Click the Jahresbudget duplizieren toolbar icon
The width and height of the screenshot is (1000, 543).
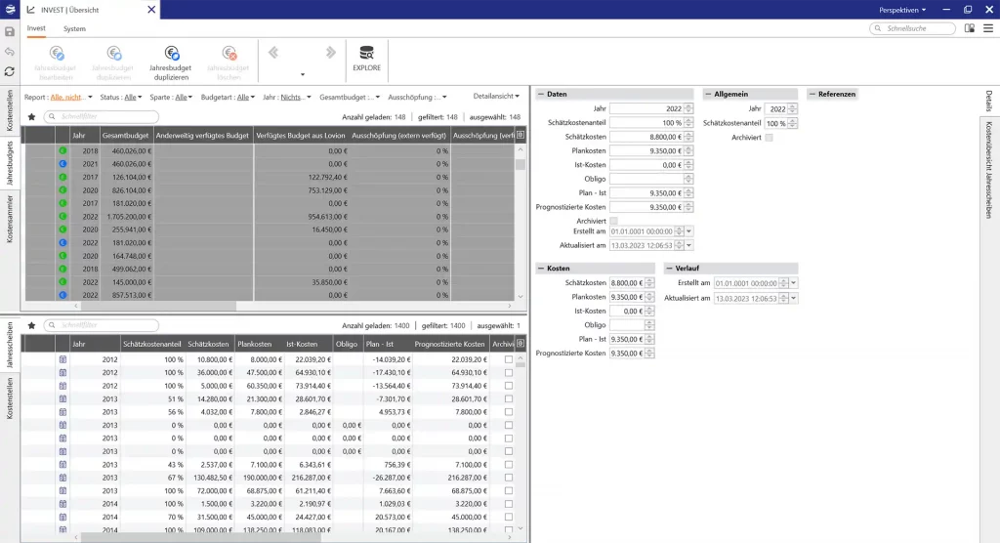[171, 56]
